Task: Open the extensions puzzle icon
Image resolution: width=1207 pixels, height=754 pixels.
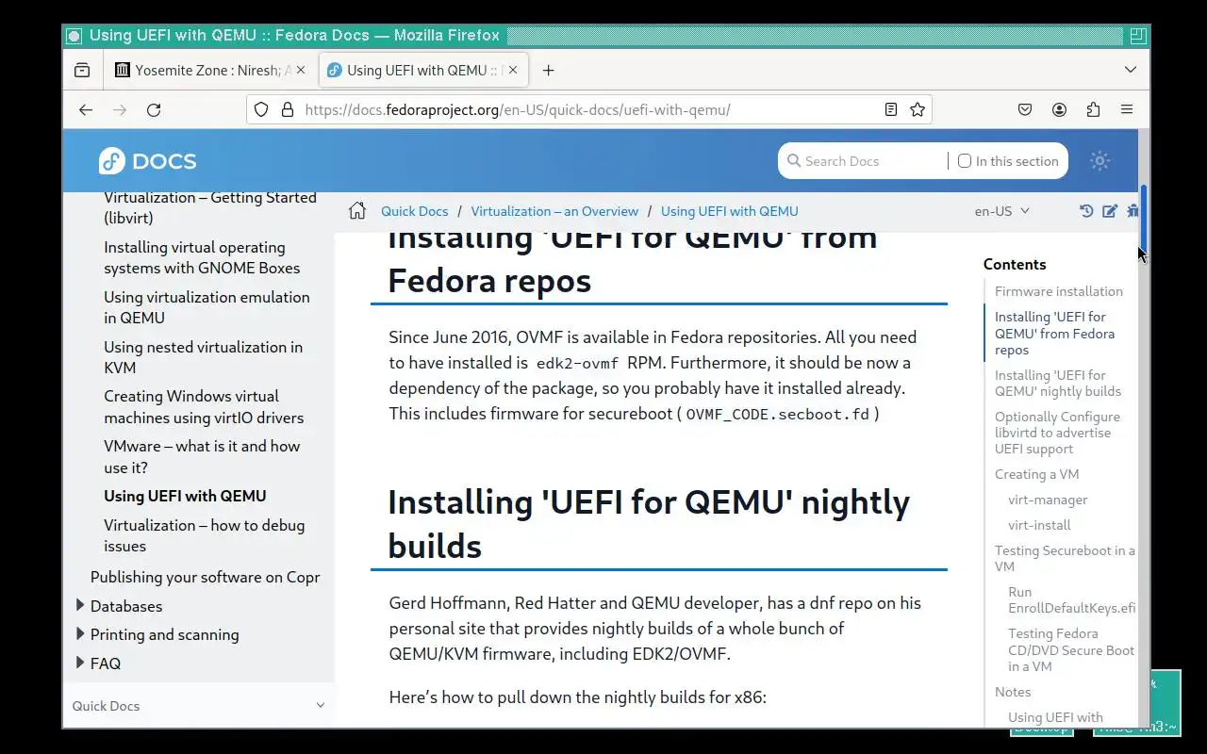Action: click(x=1093, y=109)
